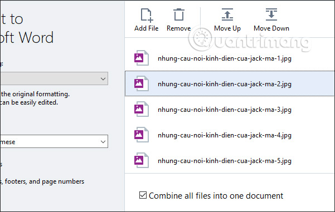Click image icon of jack-ma-4.jpg
The height and width of the screenshot is (212, 335).
(141, 135)
